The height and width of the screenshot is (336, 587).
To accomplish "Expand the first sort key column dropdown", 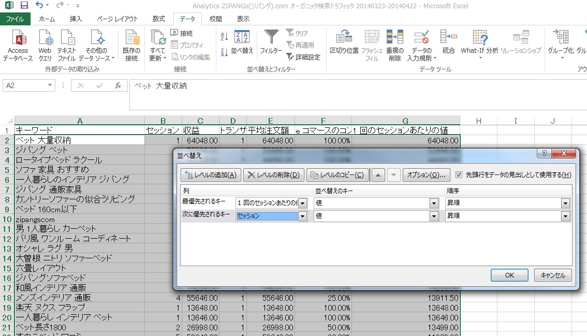I will [x=303, y=203].
